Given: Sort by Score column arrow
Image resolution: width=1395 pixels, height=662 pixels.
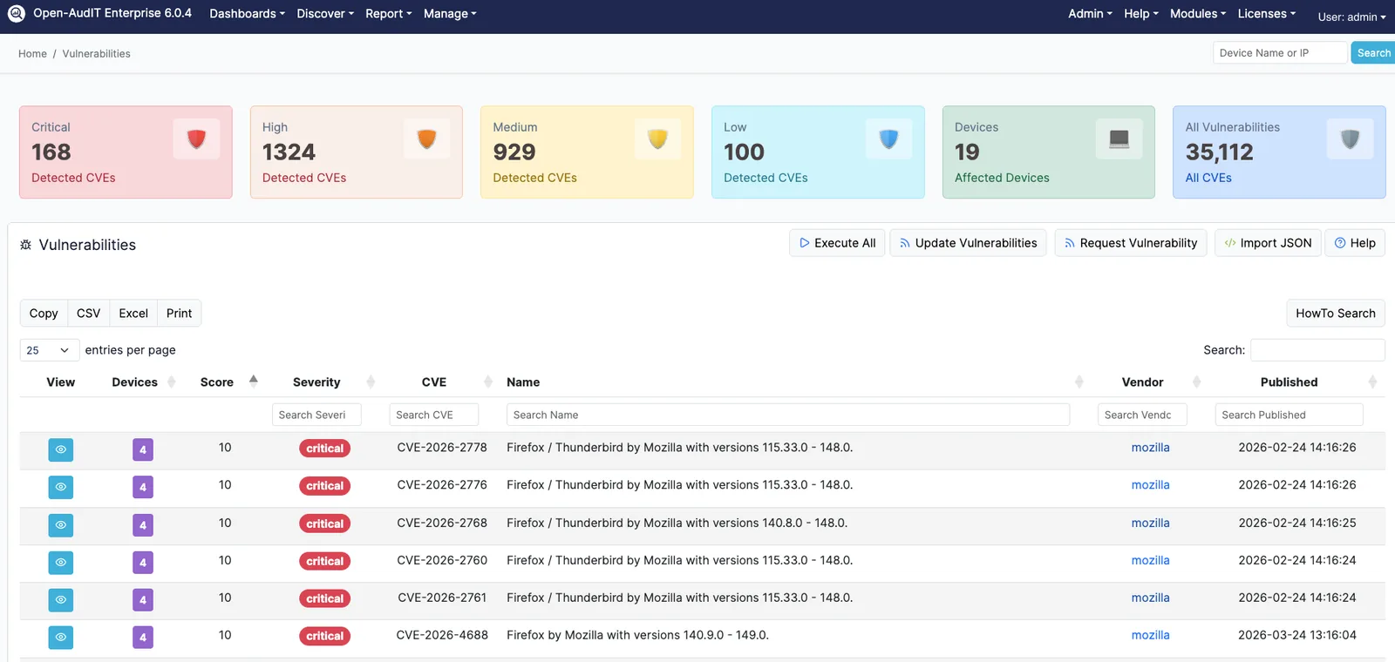Looking at the screenshot, I should tap(254, 382).
